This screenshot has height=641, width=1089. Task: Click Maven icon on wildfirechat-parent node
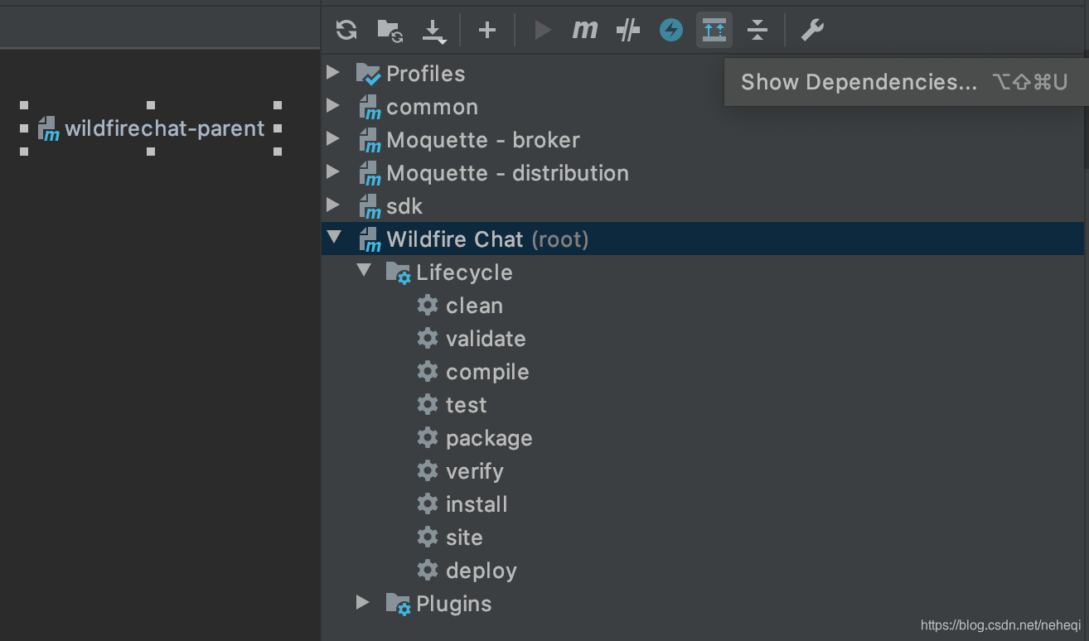49,129
